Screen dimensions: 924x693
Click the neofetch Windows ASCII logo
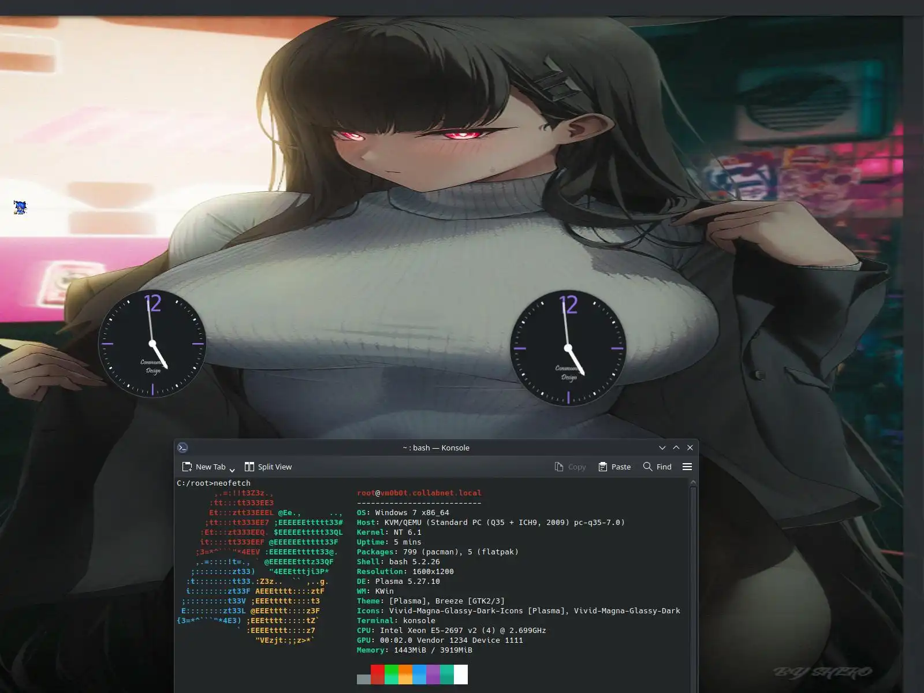260,567
